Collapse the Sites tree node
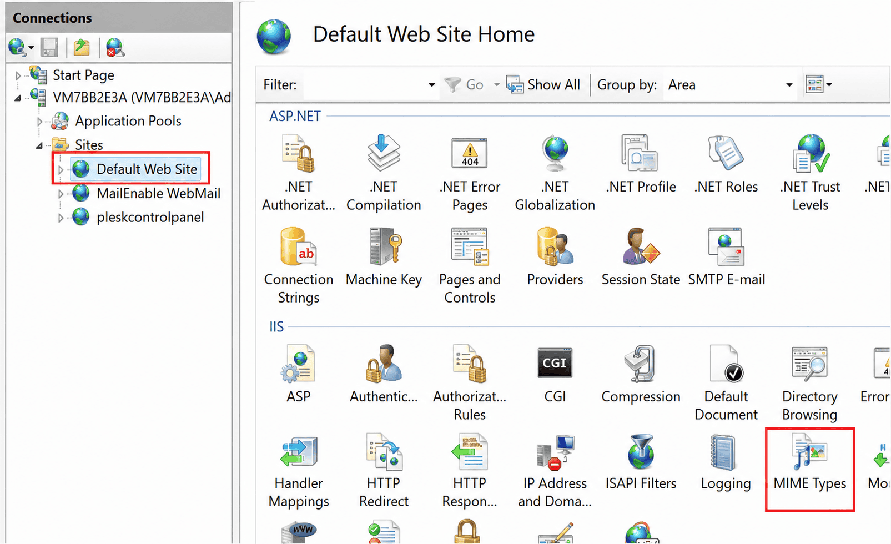This screenshot has width=891, height=544. [39, 145]
